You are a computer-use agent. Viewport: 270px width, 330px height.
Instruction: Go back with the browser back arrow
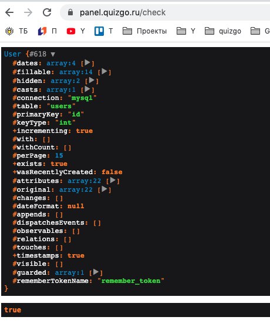[x=9, y=12]
